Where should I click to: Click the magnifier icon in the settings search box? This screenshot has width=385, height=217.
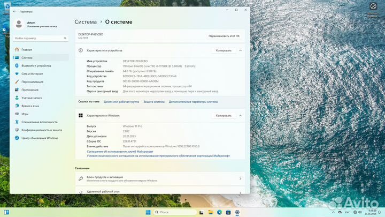point(65,38)
